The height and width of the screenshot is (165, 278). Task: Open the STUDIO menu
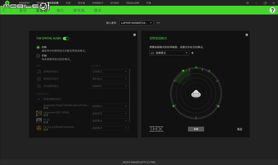(x=115, y=3)
